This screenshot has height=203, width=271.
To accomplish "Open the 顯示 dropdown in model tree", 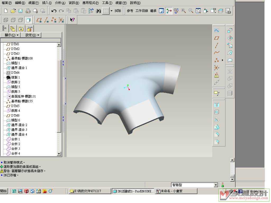I will coord(12,35).
